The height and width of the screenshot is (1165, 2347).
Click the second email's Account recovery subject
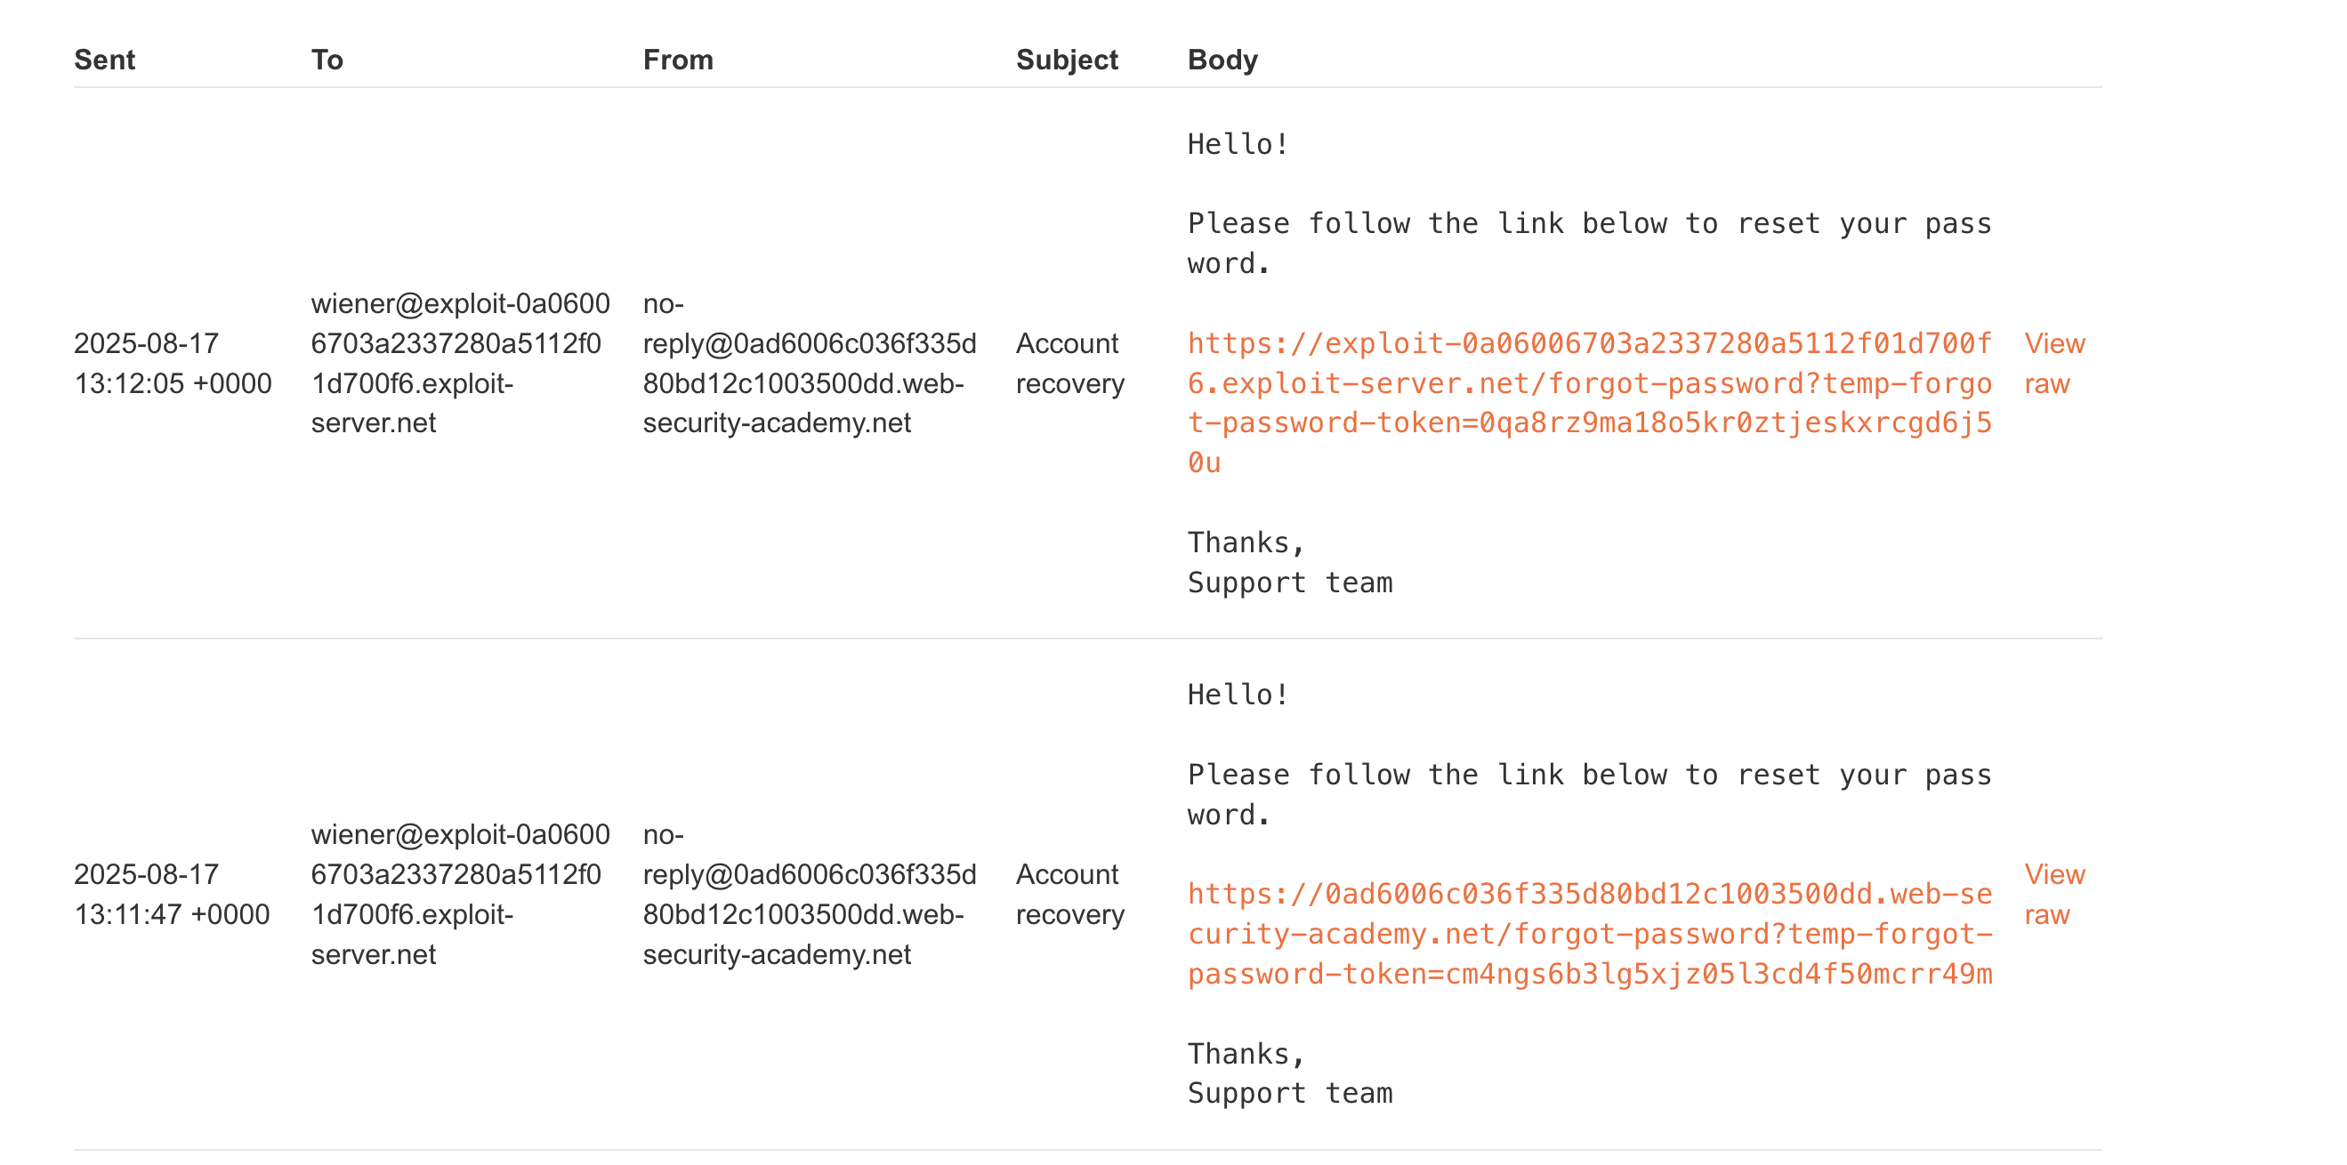pos(1069,895)
